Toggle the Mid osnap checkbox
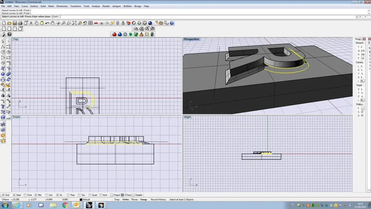 click(x=36, y=195)
